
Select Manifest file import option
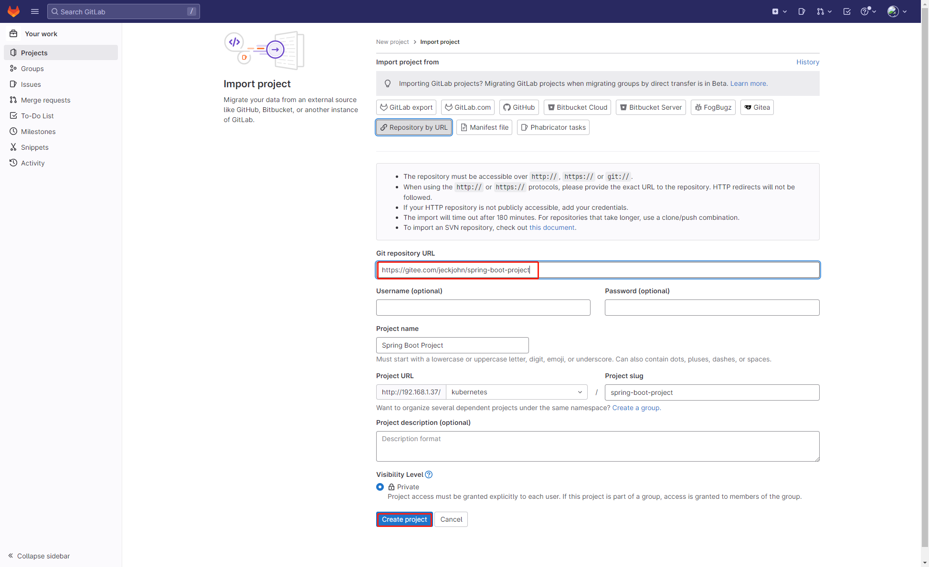click(x=484, y=127)
